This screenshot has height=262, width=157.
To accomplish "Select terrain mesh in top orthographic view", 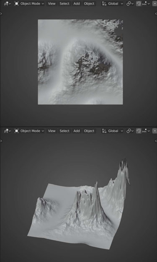I will [x=80, y=62].
